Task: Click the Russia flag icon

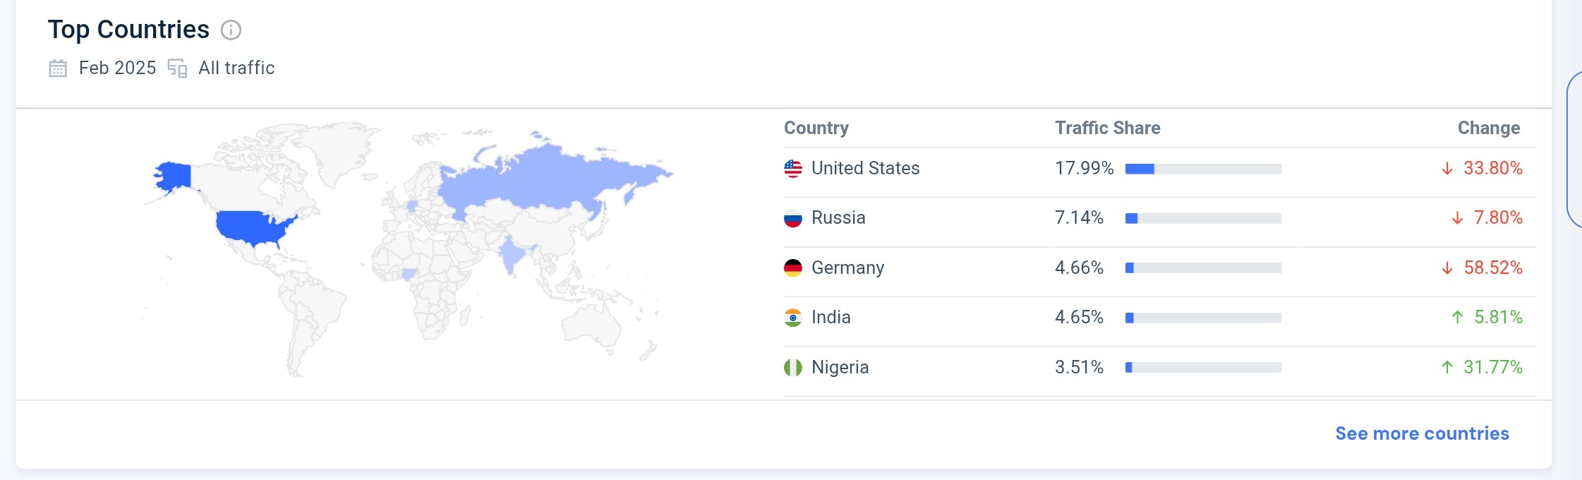Action: click(x=793, y=218)
